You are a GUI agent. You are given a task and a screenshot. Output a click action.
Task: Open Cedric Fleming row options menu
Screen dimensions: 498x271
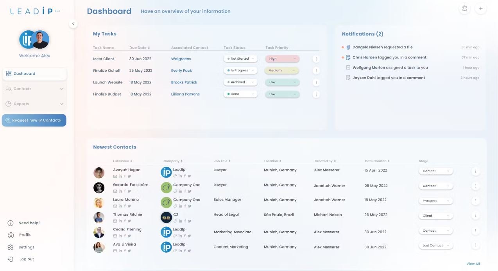click(x=475, y=231)
